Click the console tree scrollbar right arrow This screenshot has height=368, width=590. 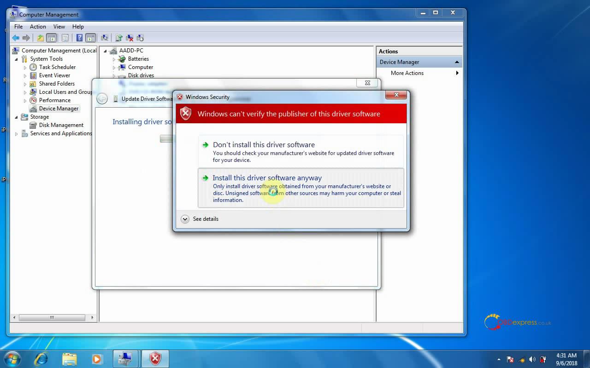[x=92, y=317]
